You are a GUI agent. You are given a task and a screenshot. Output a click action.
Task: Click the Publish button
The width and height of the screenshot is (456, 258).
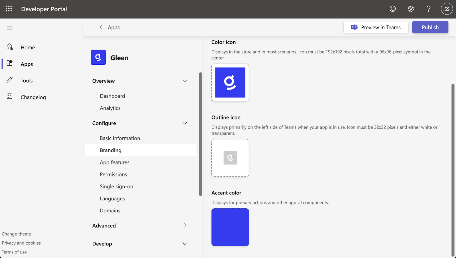tap(430, 27)
